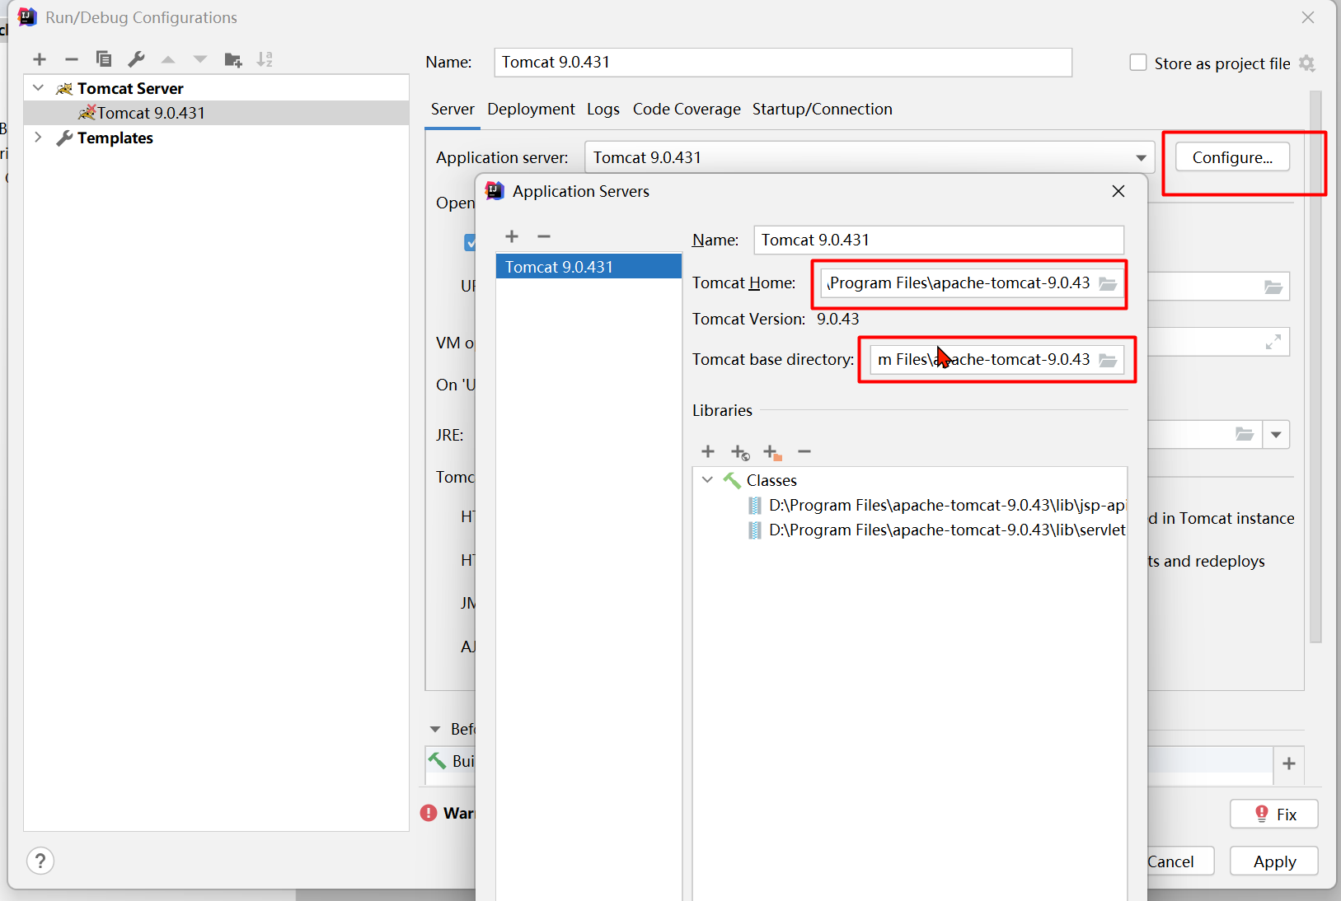Open Application server dropdown
This screenshot has width=1341, height=901.
1141,157
